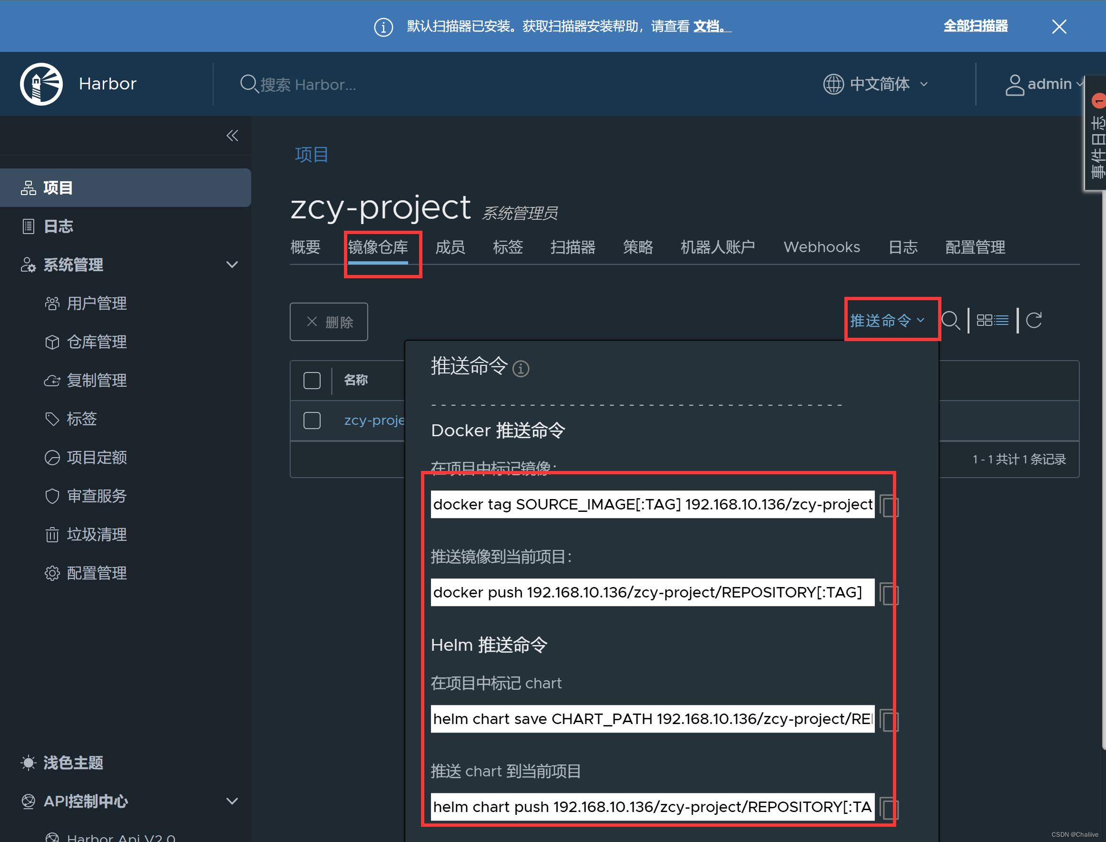
Task: Click the docker push command field
Action: pos(653,592)
